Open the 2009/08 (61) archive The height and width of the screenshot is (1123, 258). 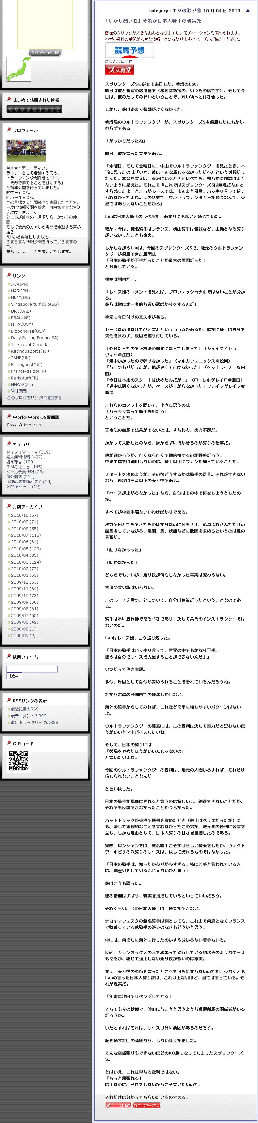tap(24, 609)
